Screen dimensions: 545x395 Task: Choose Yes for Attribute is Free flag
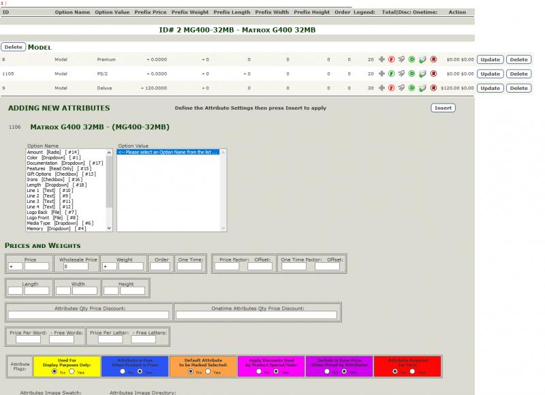click(140, 371)
